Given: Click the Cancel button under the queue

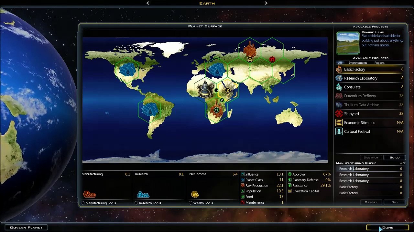Looking at the screenshot, I should (x=371, y=202).
